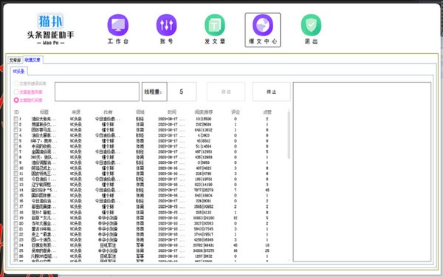
Task: Click the 线程量 label box
Action: click(154, 92)
